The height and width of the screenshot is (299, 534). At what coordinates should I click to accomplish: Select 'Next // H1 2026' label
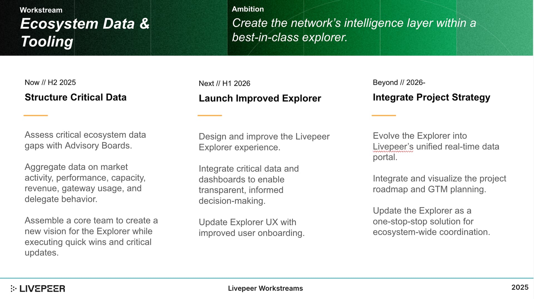[x=224, y=83]
